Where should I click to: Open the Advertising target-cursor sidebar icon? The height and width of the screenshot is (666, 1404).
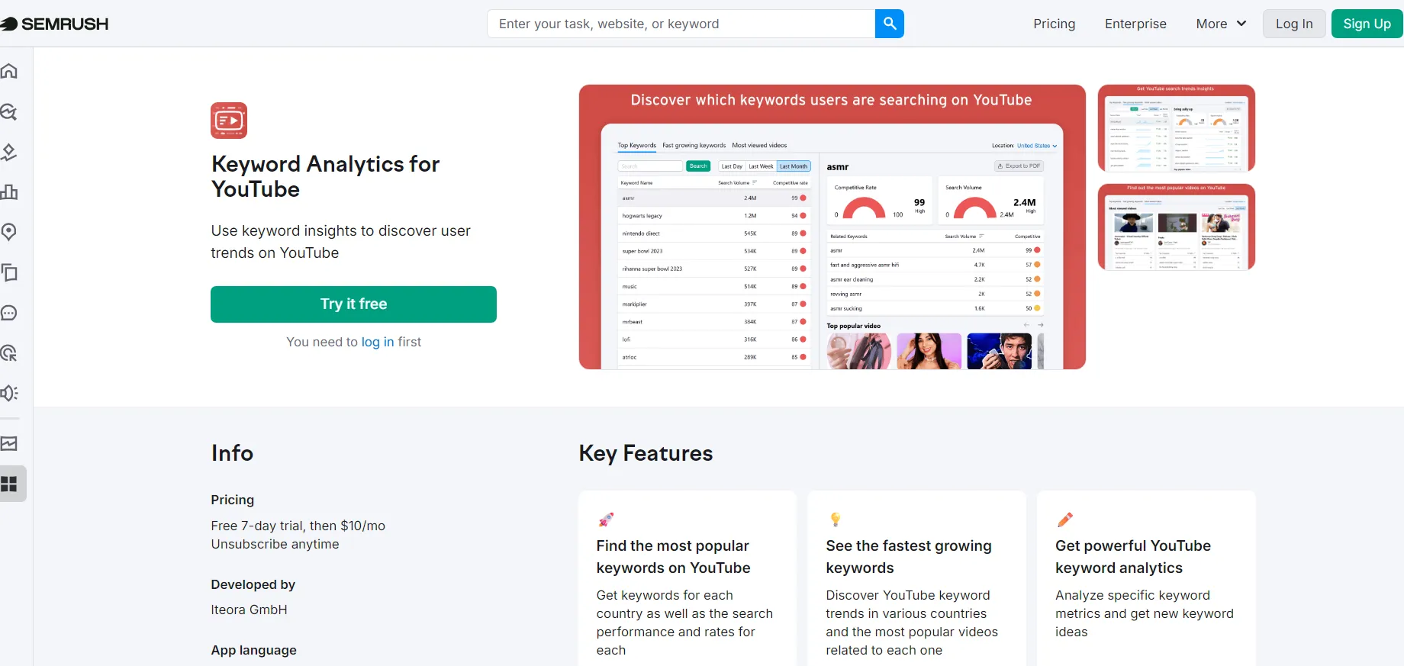coord(9,353)
